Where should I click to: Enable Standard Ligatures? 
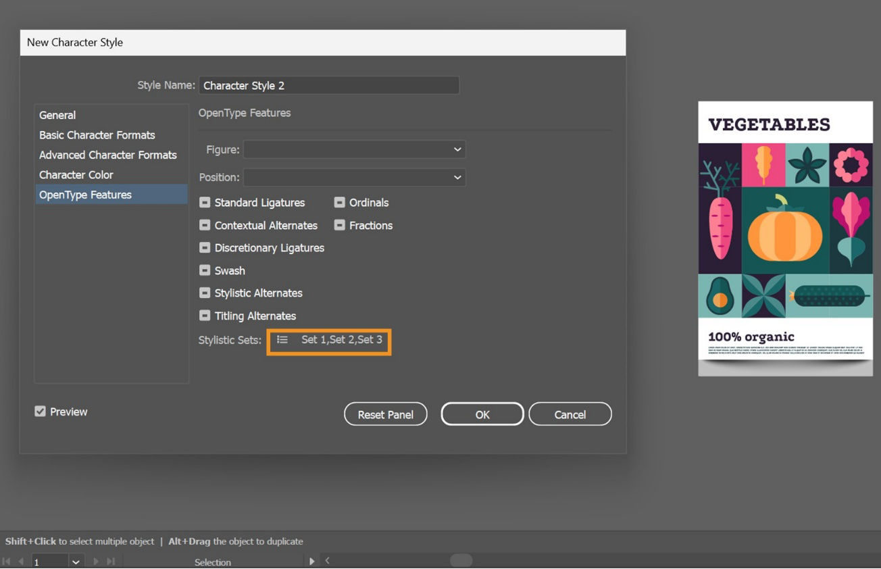[204, 202]
